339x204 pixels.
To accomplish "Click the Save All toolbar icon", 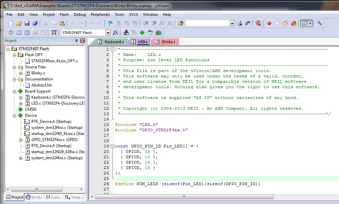I will [35, 23].
